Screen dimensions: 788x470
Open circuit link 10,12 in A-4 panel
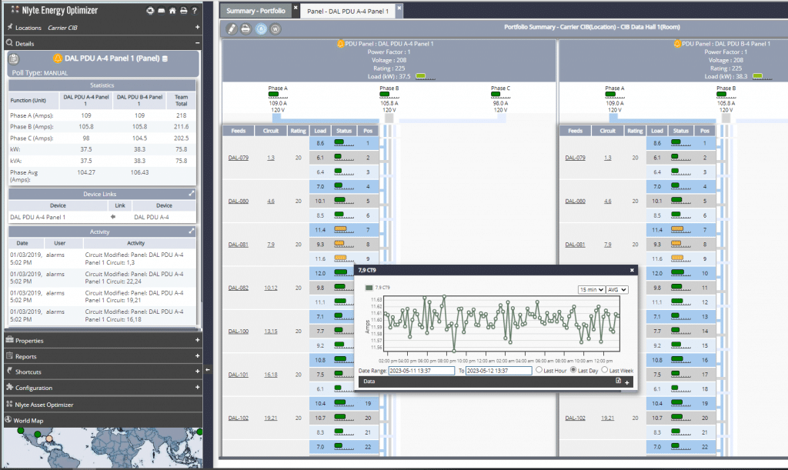point(270,288)
